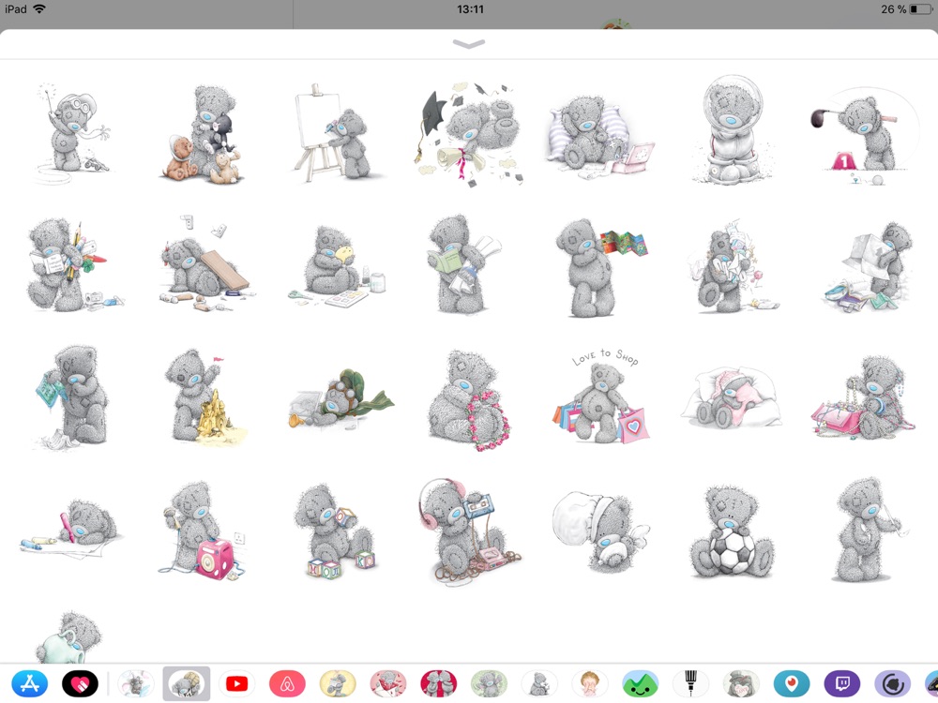
Task: Choose the bear with pink flower garland
Action: (x=469, y=398)
